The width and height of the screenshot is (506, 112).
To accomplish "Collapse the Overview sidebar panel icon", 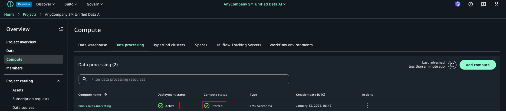I will (61, 29).
